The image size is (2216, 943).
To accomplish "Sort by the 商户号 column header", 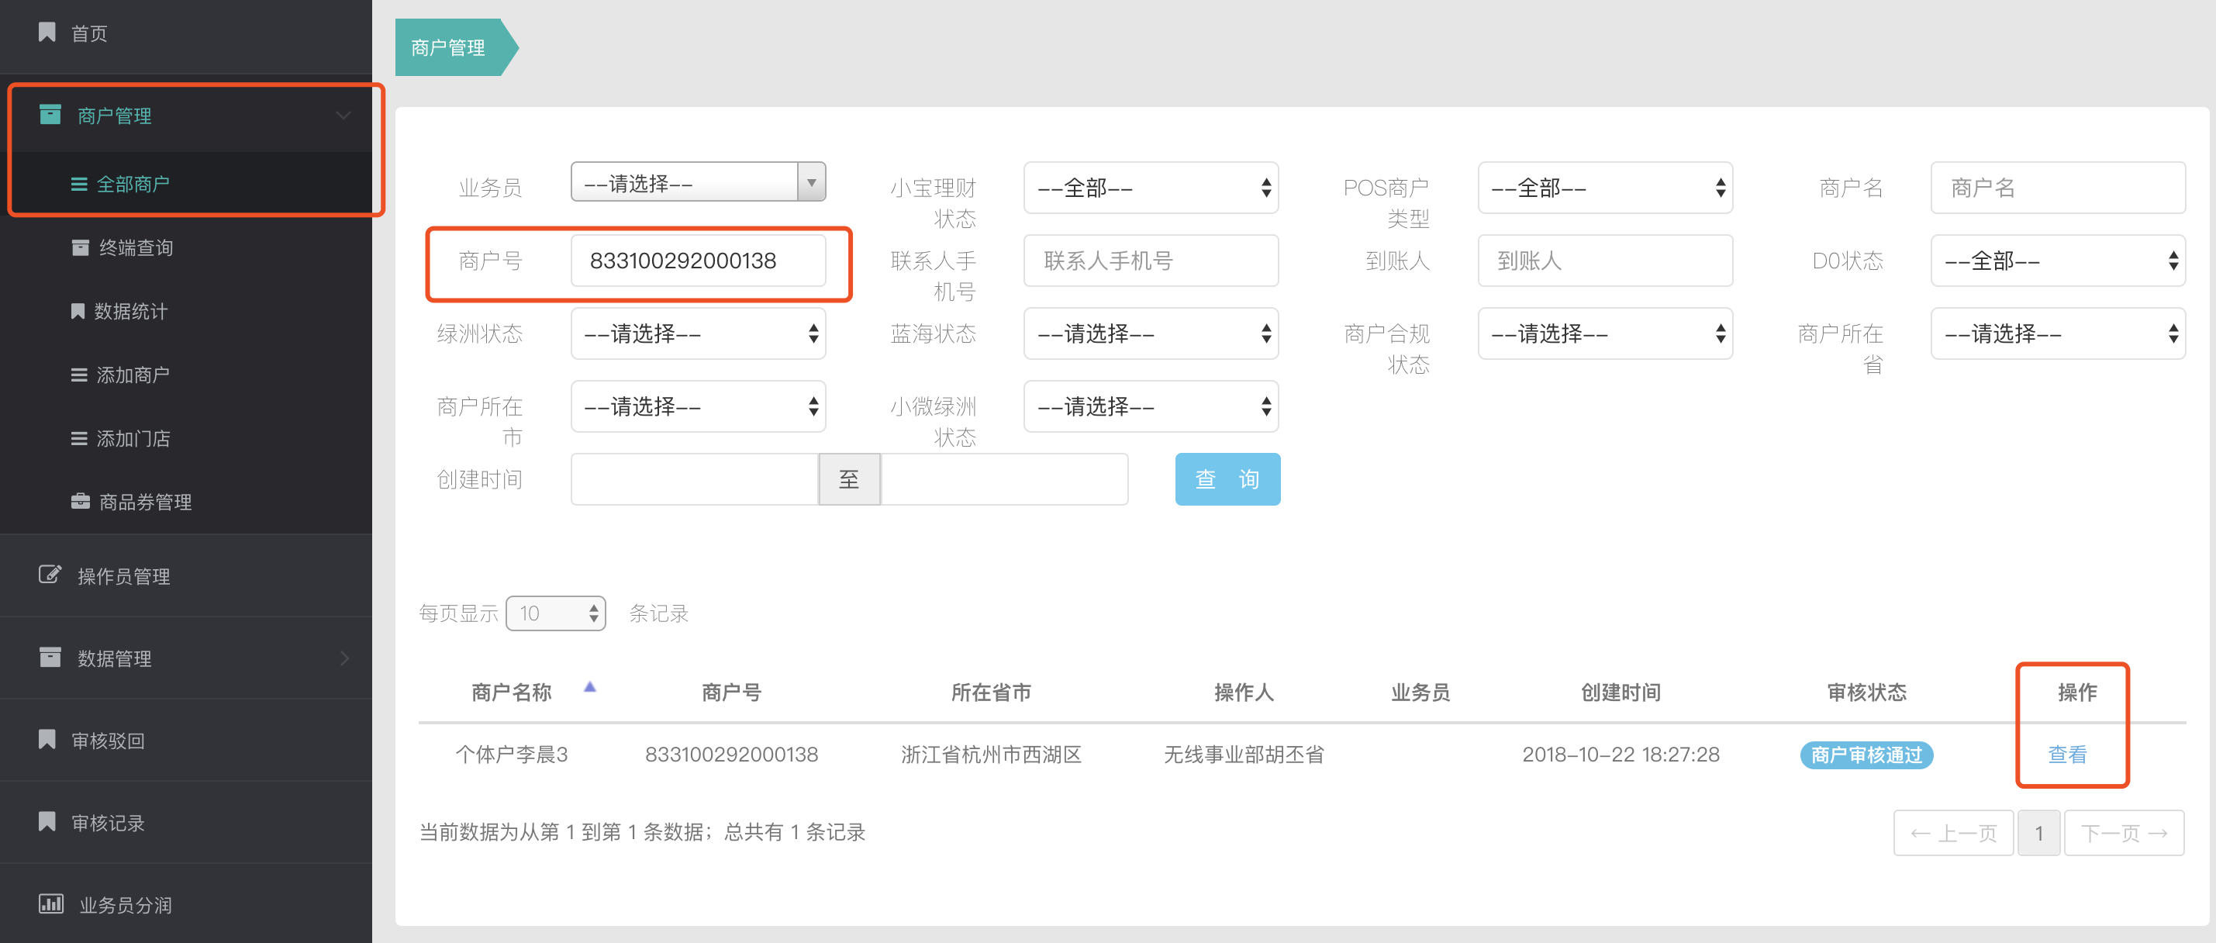I will pyautogui.click(x=731, y=692).
